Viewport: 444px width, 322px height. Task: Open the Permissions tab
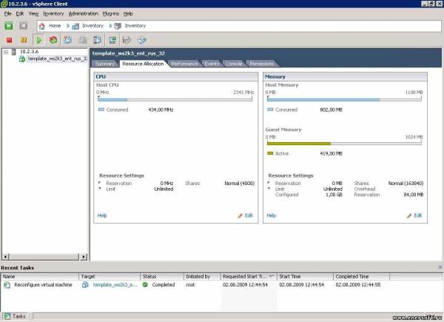coord(262,64)
